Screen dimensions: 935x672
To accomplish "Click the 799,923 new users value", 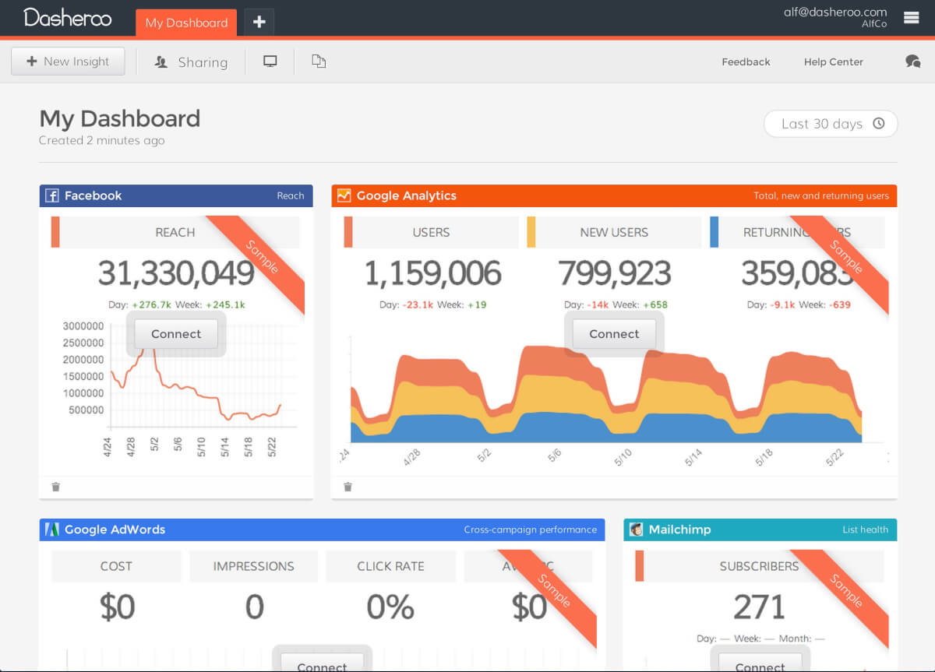I will click(615, 273).
